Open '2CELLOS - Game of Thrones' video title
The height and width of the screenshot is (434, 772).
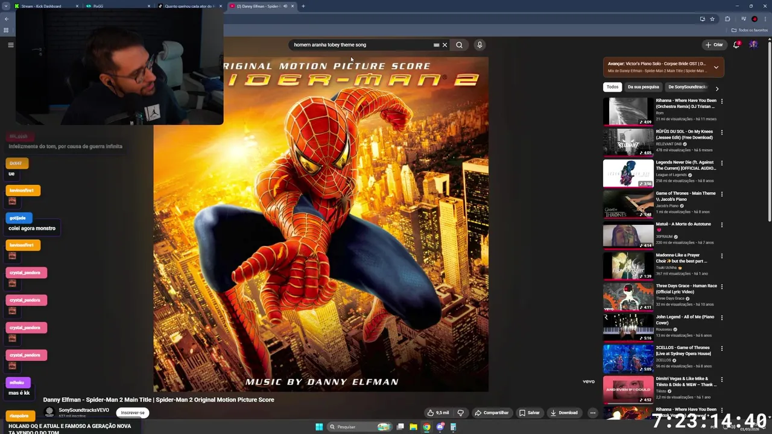[x=683, y=351]
